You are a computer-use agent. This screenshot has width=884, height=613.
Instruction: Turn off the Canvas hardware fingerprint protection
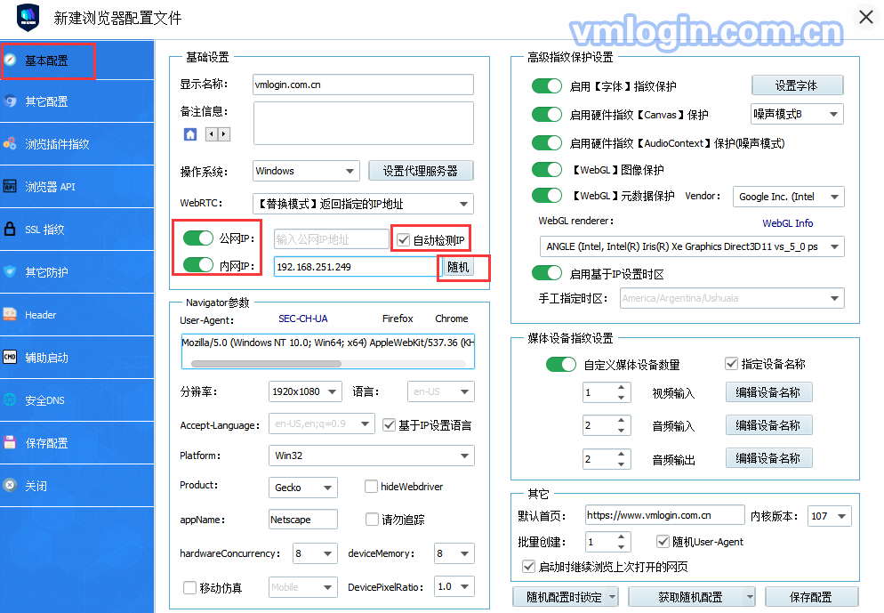coord(547,114)
